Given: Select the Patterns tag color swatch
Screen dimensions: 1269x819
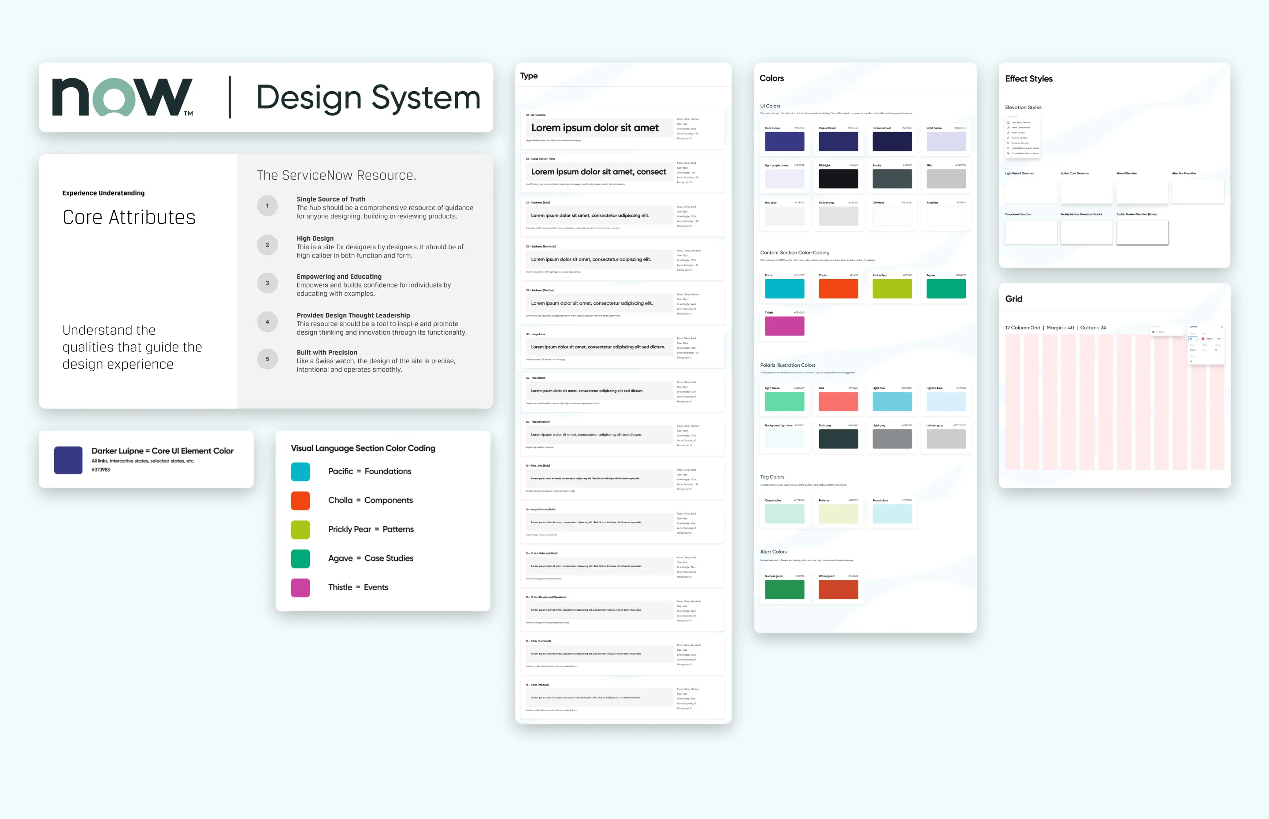Looking at the screenshot, I should [x=838, y=514].
